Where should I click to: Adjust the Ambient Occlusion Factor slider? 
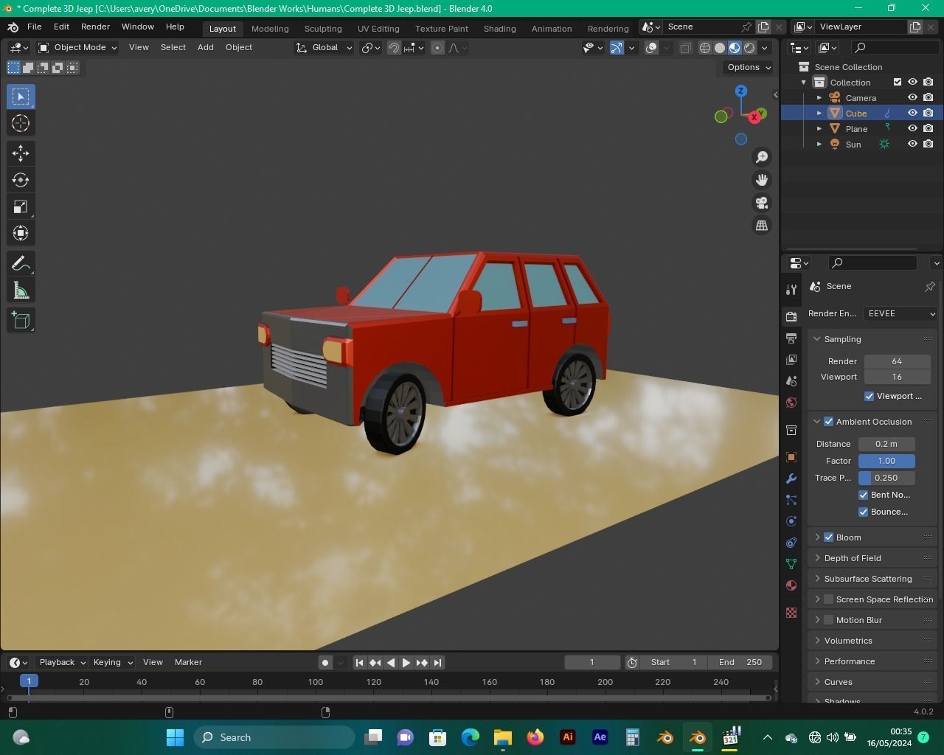click(x=886, y=461)
